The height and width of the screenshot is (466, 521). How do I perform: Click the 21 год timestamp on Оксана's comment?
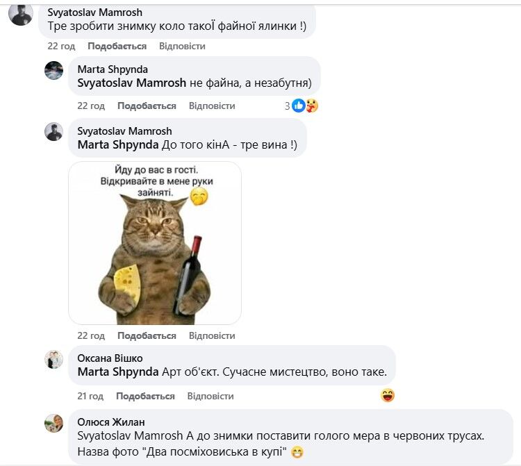[90, 396]
